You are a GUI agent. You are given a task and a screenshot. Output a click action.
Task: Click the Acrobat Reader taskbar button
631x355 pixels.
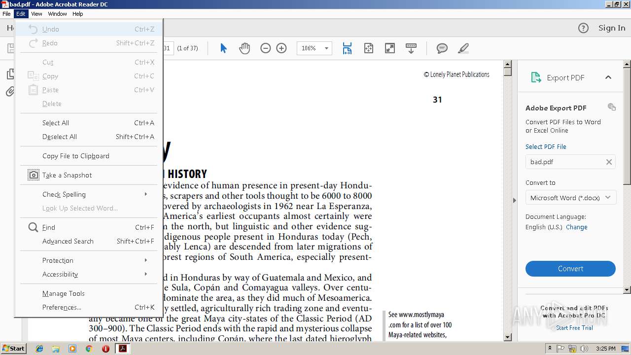122,349
